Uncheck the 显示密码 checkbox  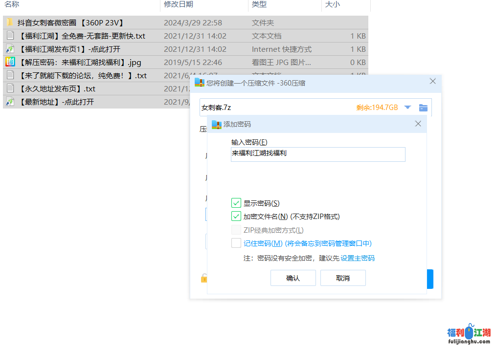click(236, 203)
